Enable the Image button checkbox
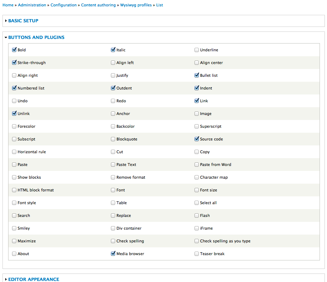 pyautogui.click(x=197, y=114)
